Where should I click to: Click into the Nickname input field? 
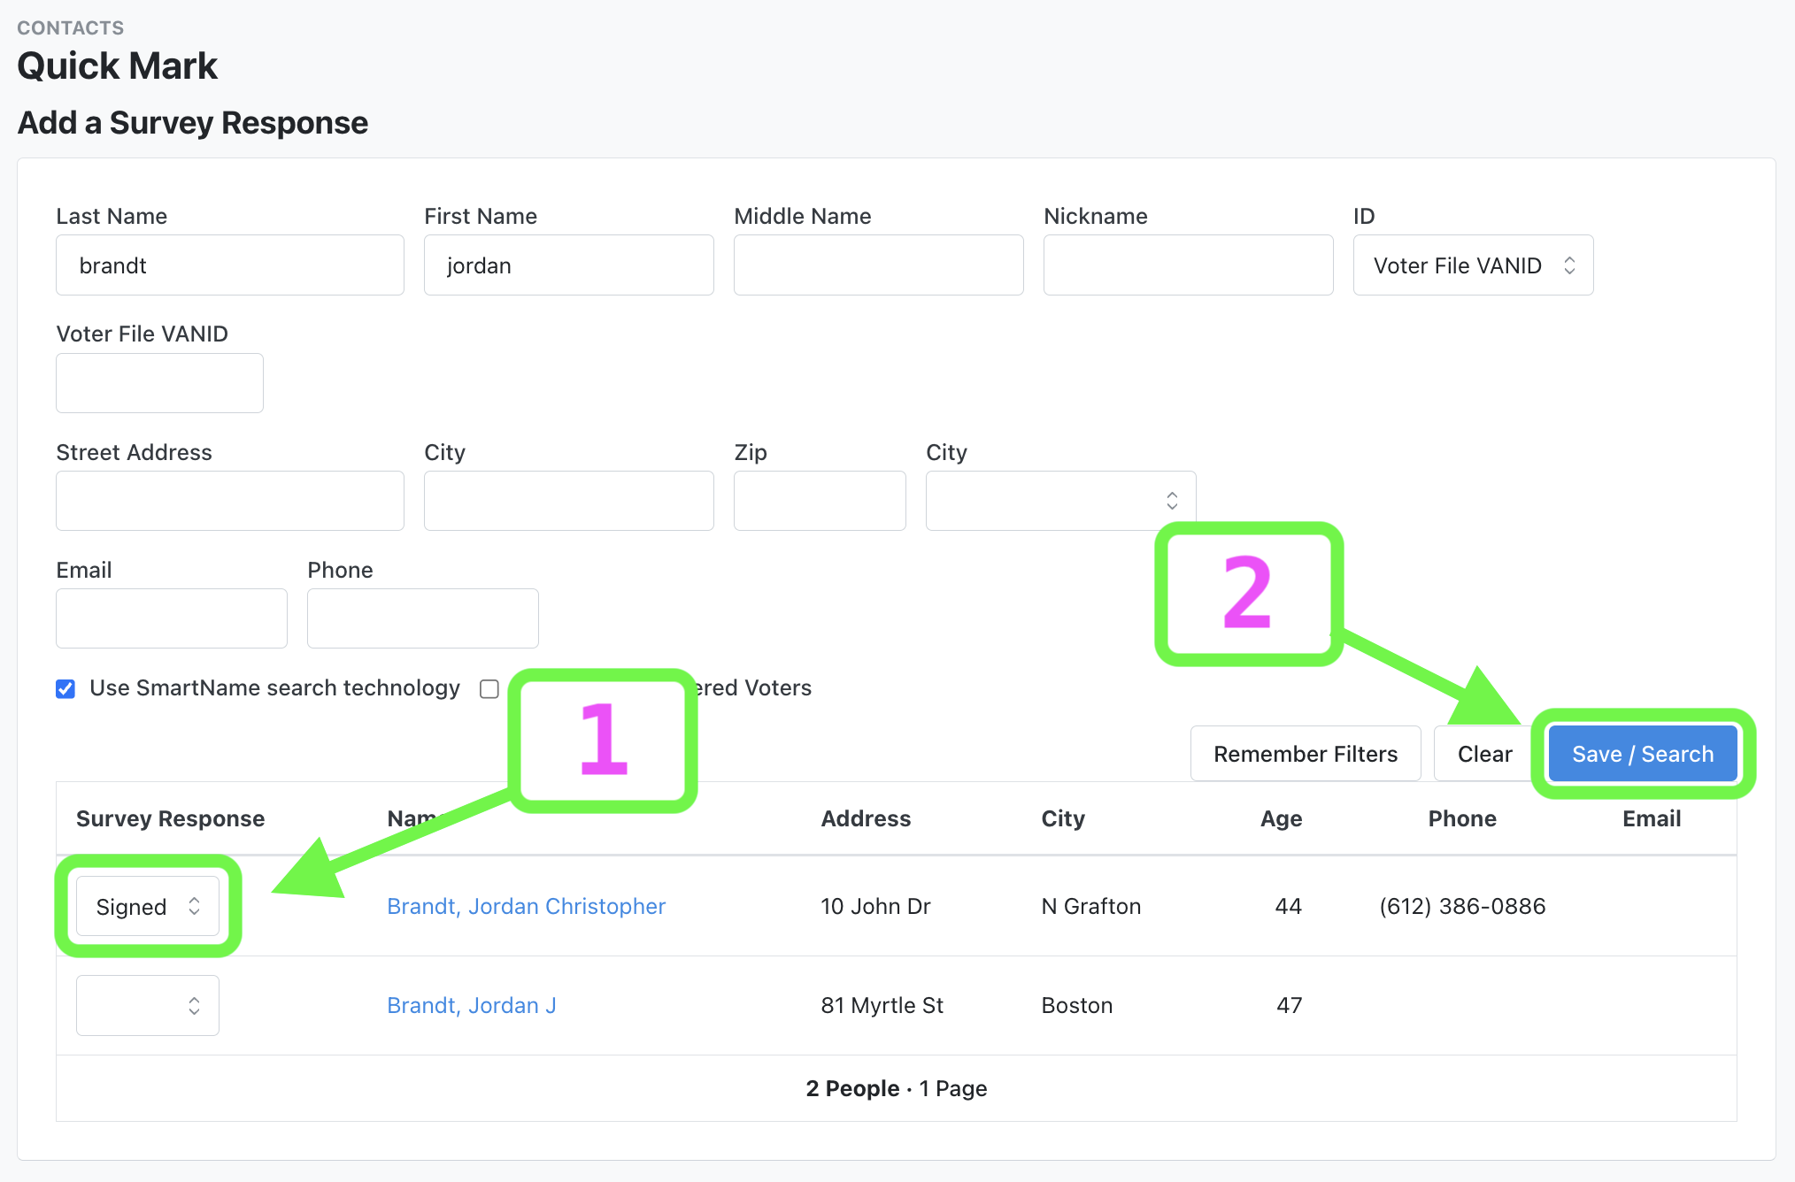(1188, 265)
